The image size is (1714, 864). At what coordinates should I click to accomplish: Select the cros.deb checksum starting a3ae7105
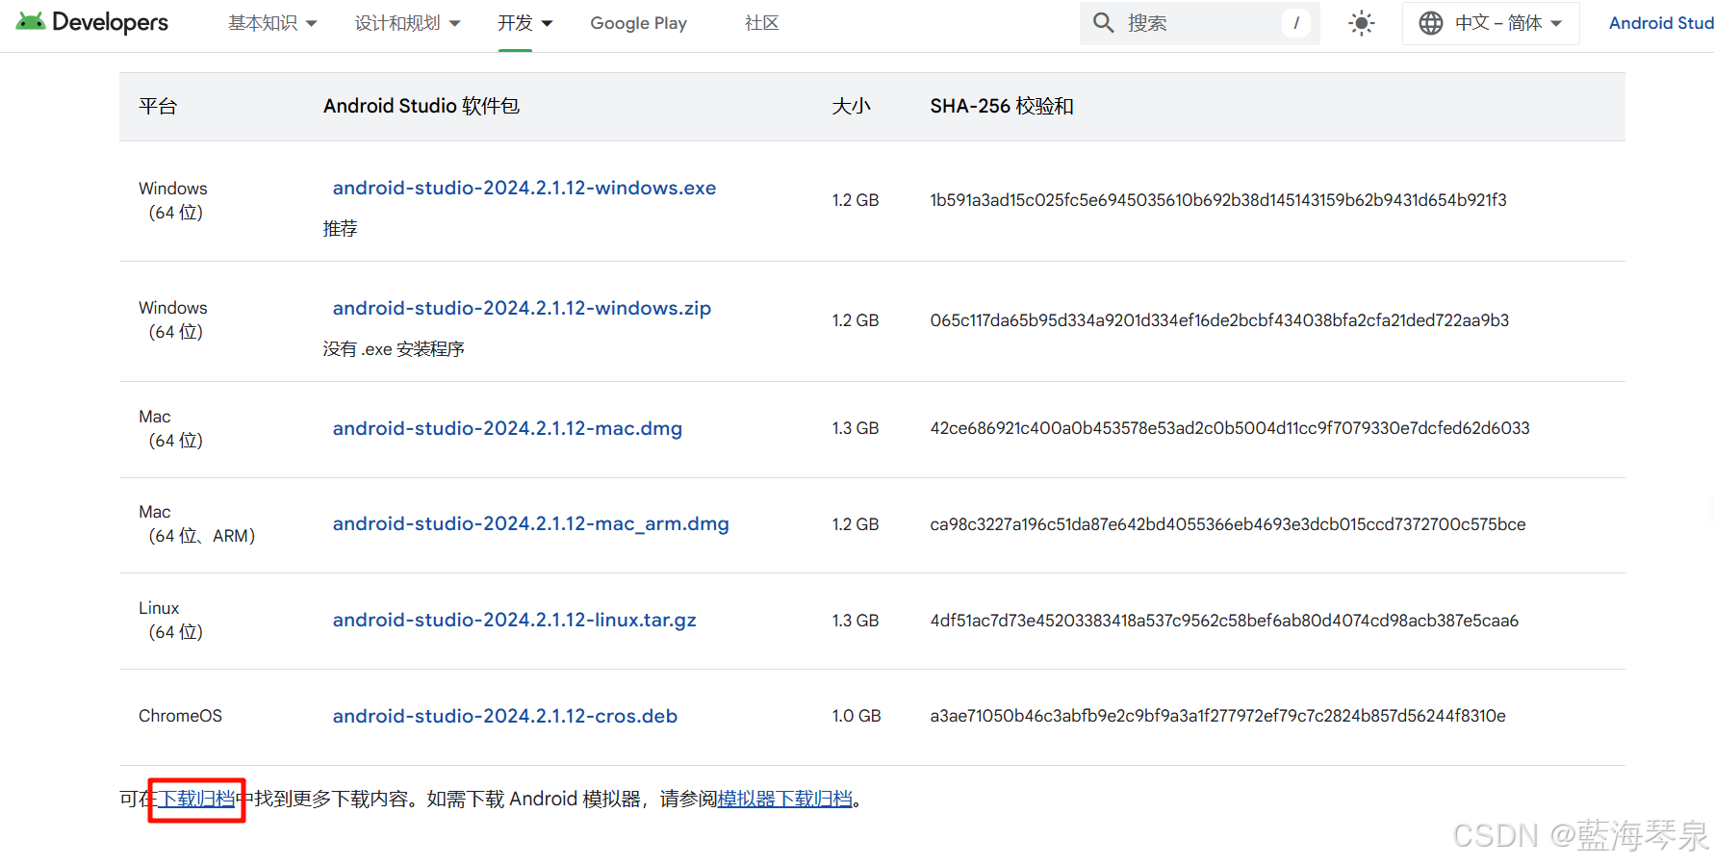coord(1217,716)
